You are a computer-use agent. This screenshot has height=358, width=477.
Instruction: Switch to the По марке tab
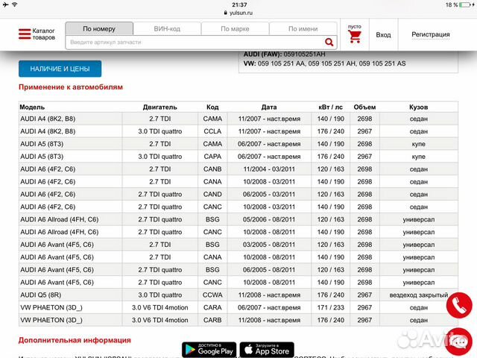(x=235, y=28)
